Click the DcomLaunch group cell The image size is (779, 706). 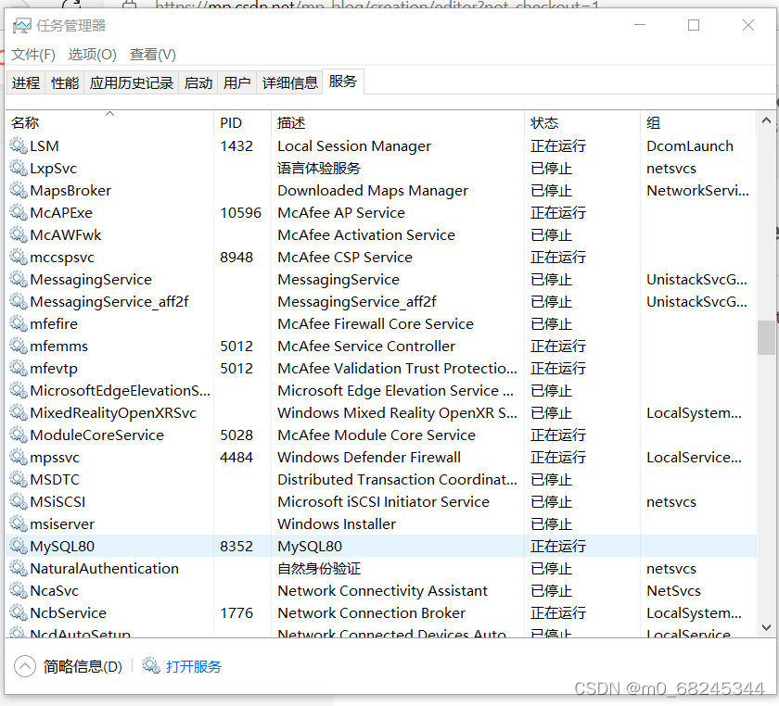click(690, 146)
